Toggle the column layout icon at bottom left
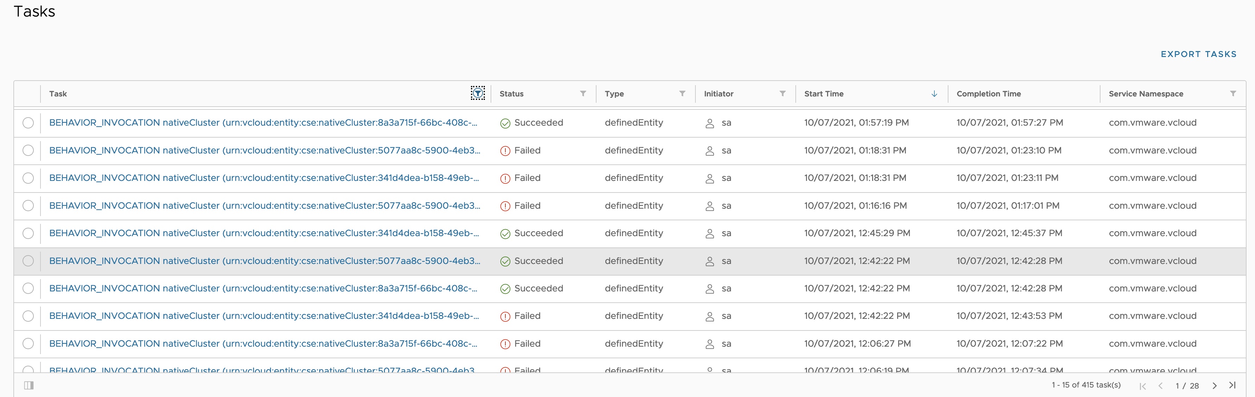The image size is (1255, 397). pyautogui.click(x=29, y=385)
